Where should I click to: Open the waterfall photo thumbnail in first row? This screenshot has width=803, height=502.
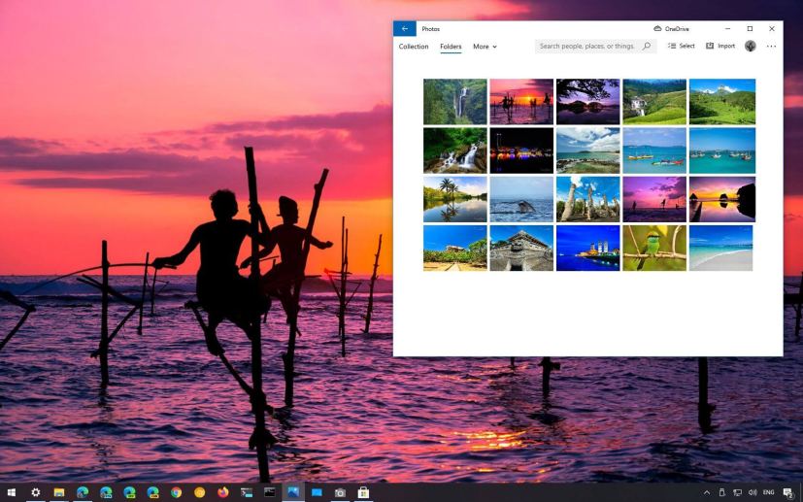tap(455, 101)
